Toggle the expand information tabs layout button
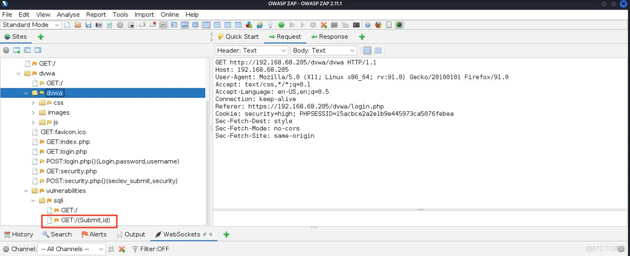This screenshot has height=256, width=630. [185, 25]
